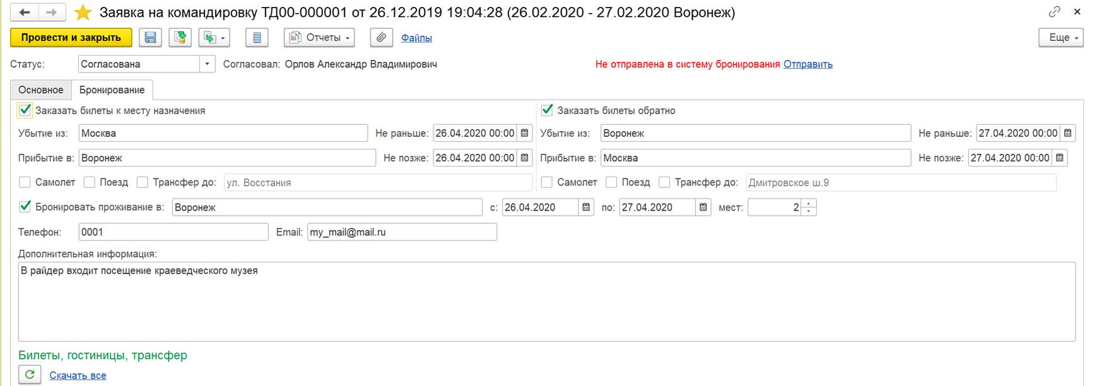1097x386 pixels.
Task: Uncheck 'Заказать билеты обратно' checkbox
Action: [547, 110]
